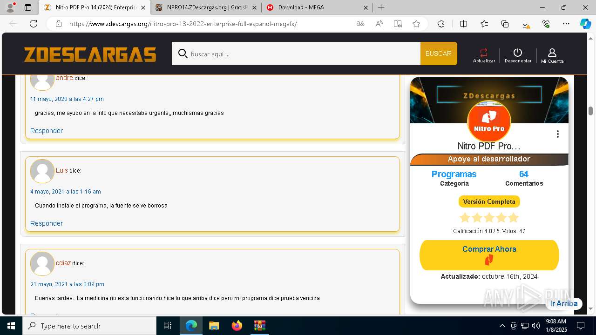Click the five-star rating widget

489,218
